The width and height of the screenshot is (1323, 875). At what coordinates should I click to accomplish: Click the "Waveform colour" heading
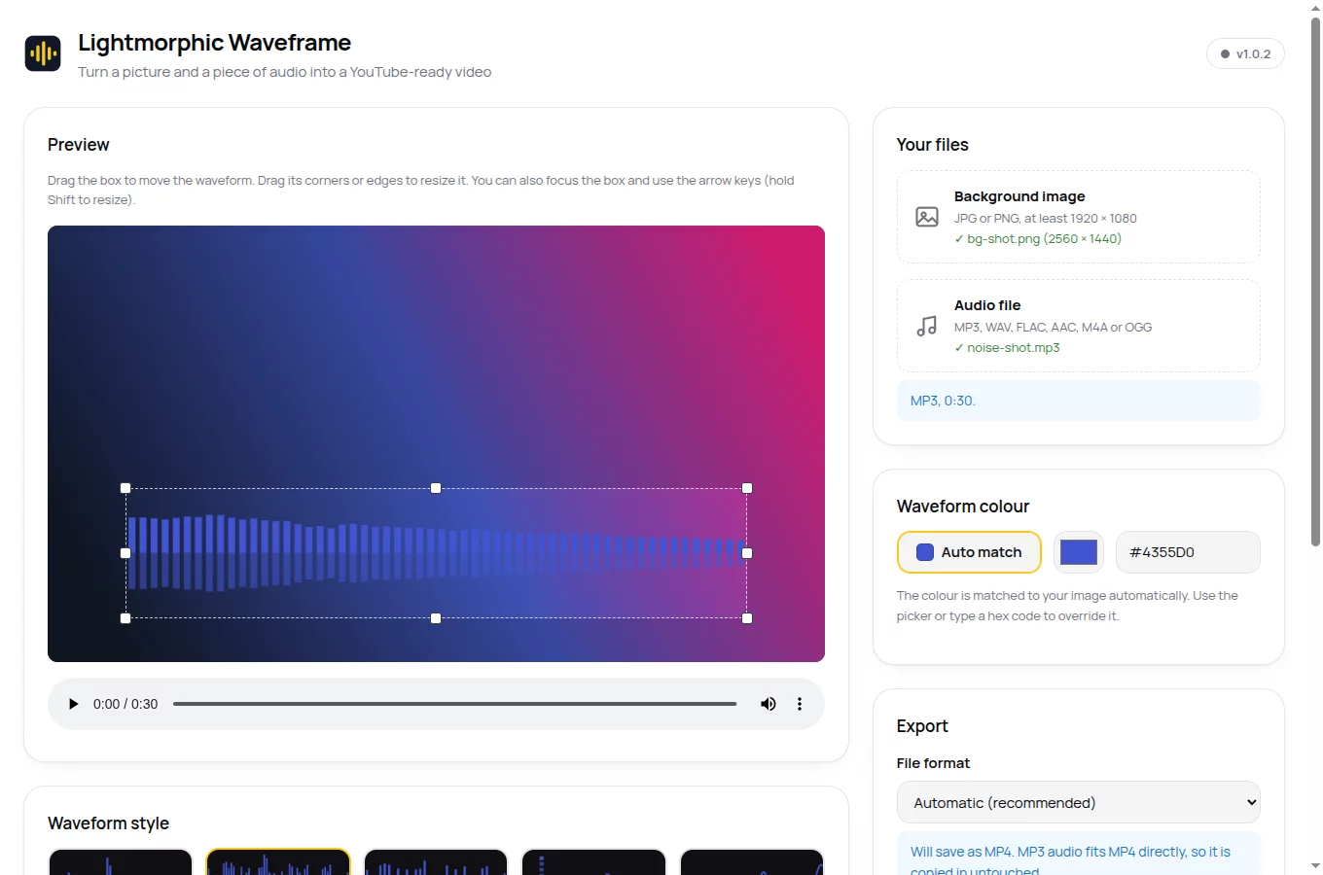(x=962, y=507)
